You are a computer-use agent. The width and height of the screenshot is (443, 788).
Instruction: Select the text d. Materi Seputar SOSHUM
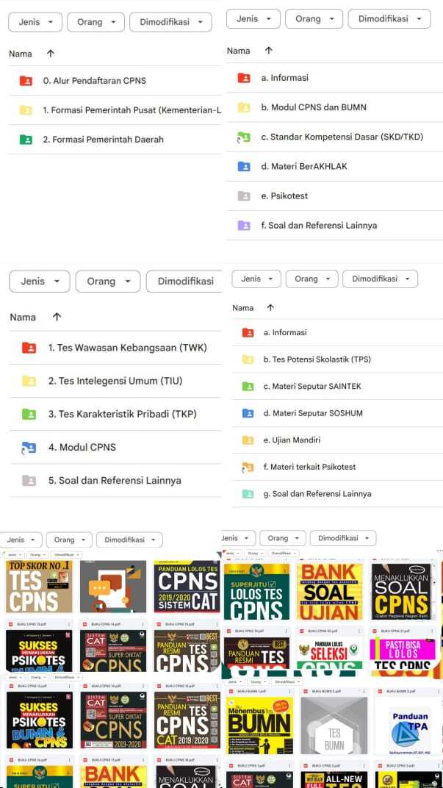[313, 413]
